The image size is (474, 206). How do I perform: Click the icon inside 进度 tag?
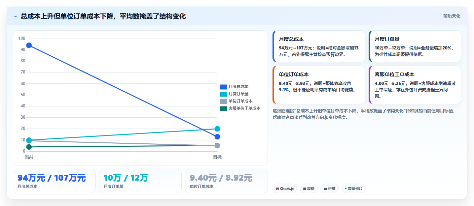325,189
